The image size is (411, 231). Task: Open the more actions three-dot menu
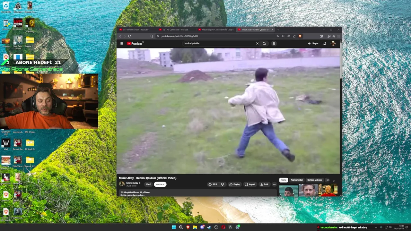[274, 184]
